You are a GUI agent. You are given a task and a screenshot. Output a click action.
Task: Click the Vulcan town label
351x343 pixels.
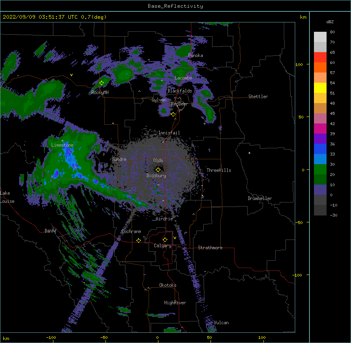click(221, 323)
